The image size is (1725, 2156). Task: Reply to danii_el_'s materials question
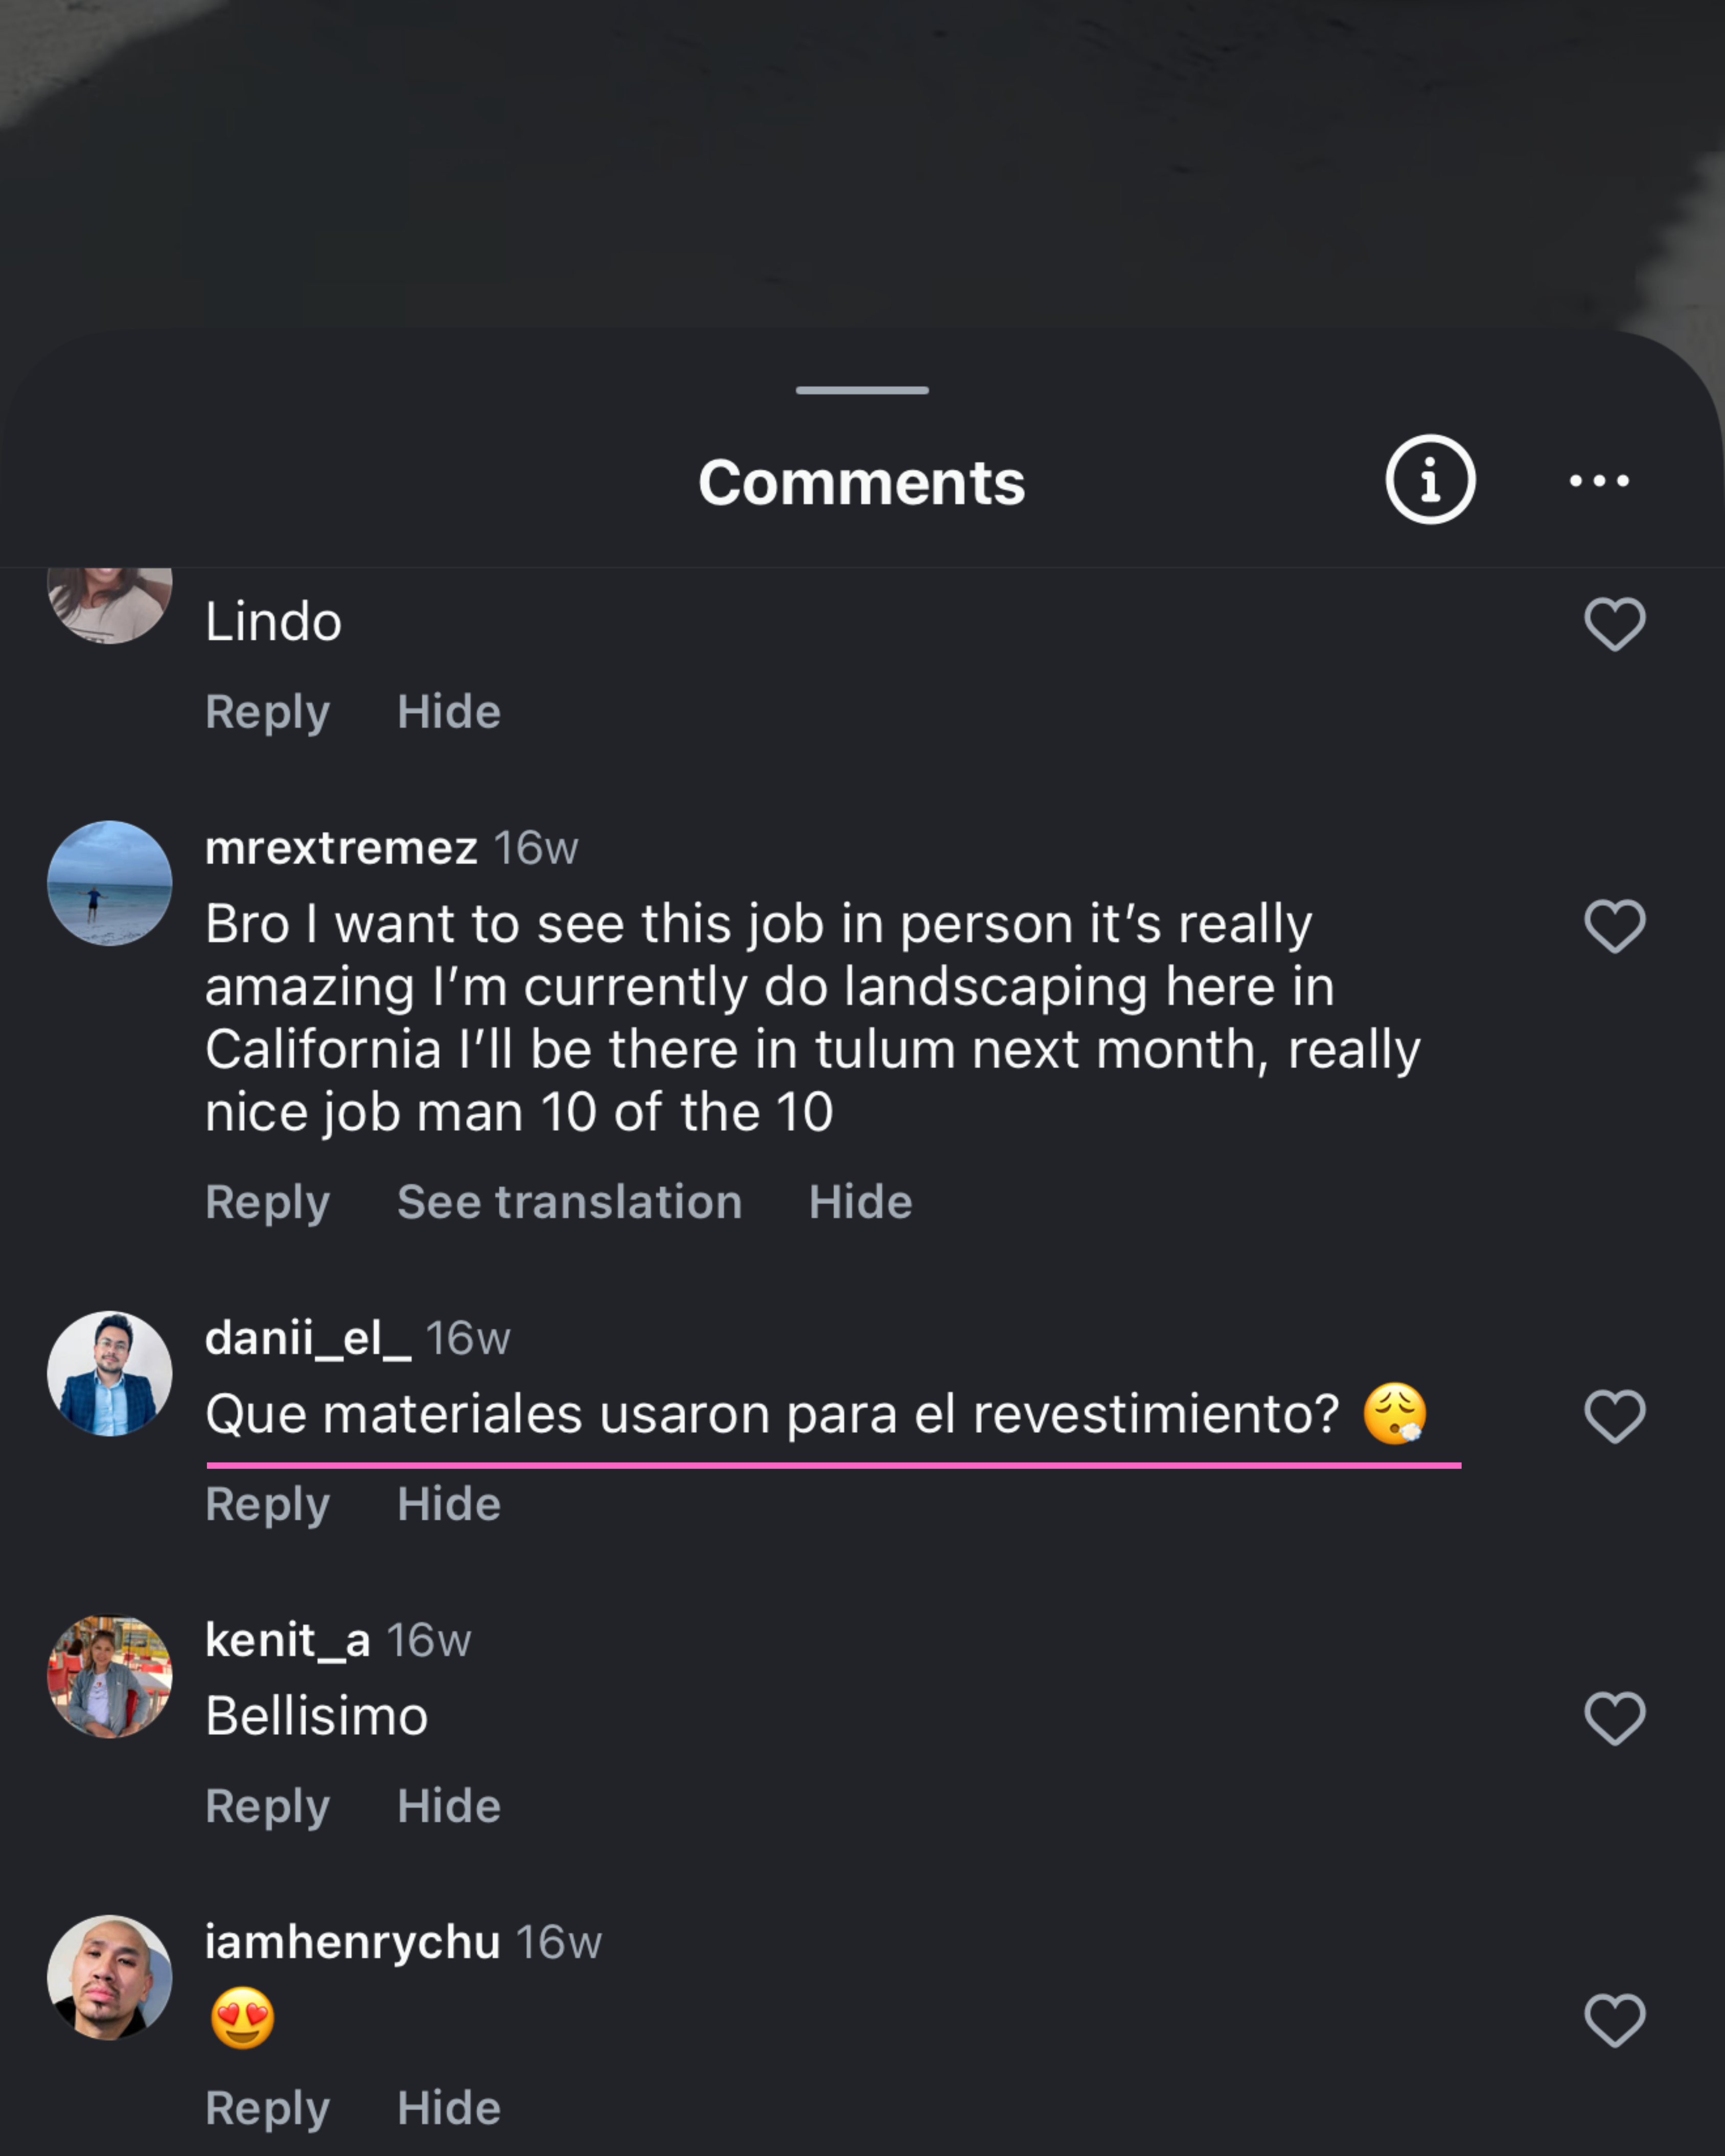tap(267, 1504)
